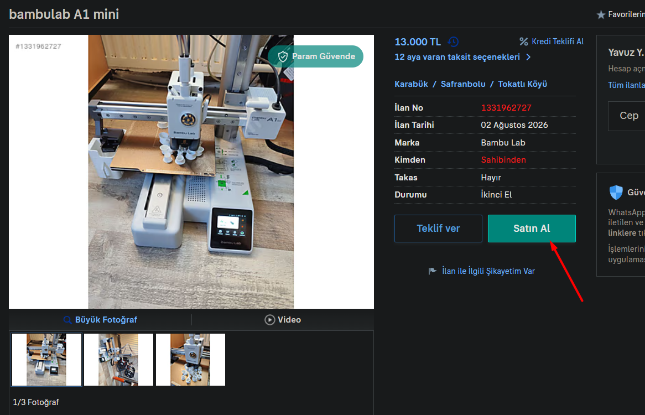The width and height of the screenshot is (645, 415).
Task: Select the third thumbnail showing print head
Action: coord(190,360)
